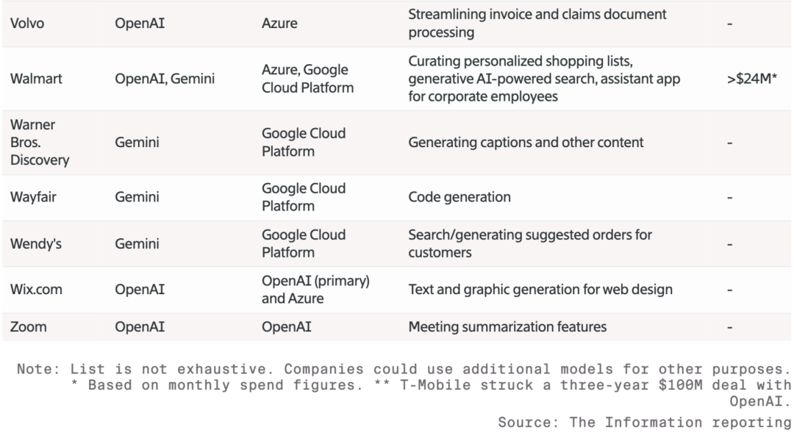The height and width of the screenshot is (436, 794).
Task: Select the "Curating personalized shopping lists" description
Action: click(x=544, y=79)
